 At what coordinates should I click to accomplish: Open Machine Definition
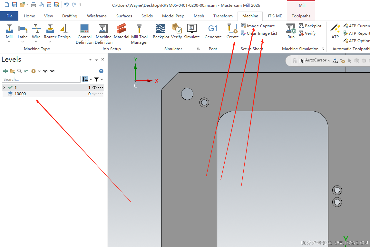[103, 34]
